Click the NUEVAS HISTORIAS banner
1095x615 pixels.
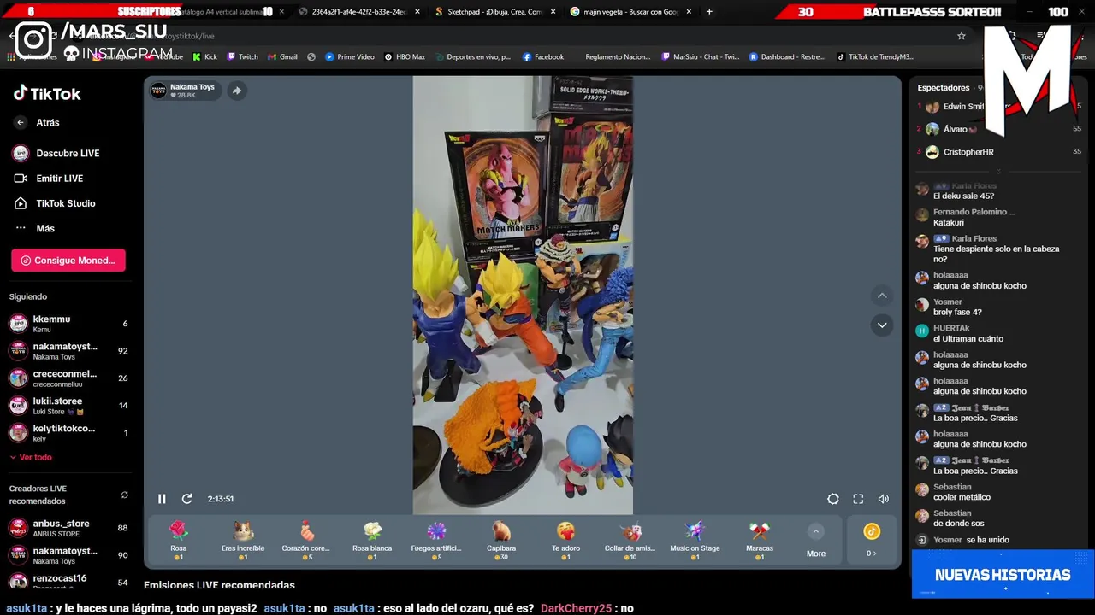[1003, 575]
